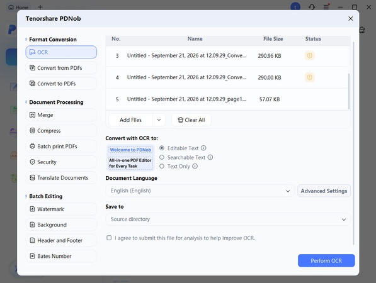Open the Document Language English dropdown
This screenshot has width=376, height=283.
[200, 191]
